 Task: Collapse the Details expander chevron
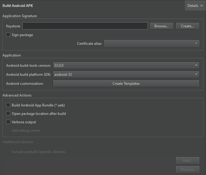(201, 6)
